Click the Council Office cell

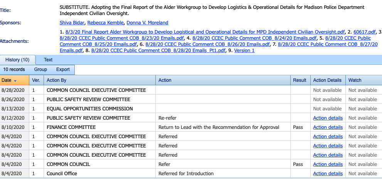[x=99, y=174]
